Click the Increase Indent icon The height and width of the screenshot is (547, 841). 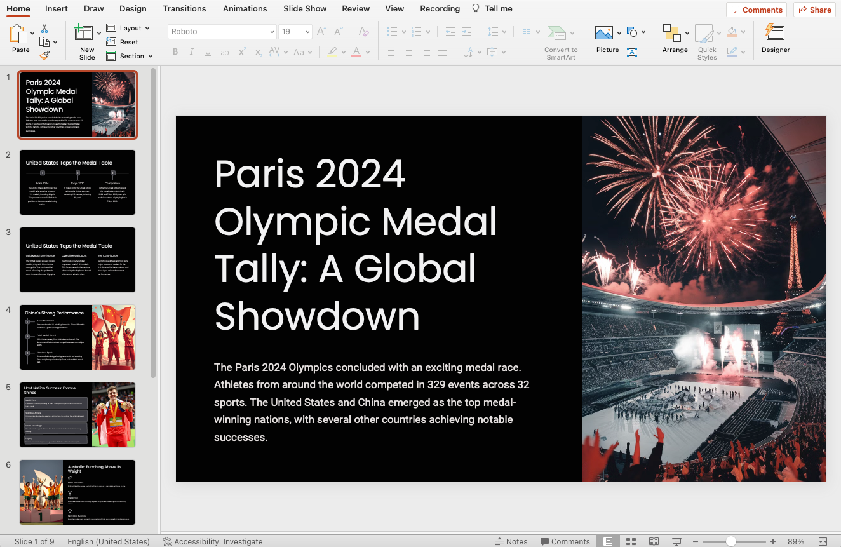click(x=467, y=31)
